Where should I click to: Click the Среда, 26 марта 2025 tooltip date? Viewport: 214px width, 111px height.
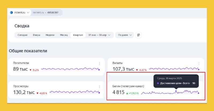(169, 78)
